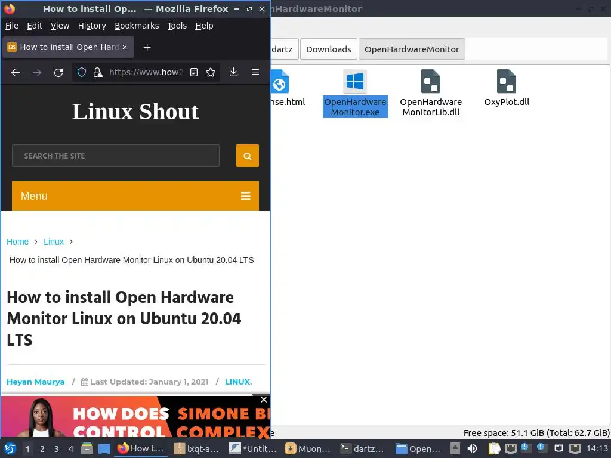Open the clipboard manager tray icon
This screenshot has height=458, width=611.
[x=494, y=448]
